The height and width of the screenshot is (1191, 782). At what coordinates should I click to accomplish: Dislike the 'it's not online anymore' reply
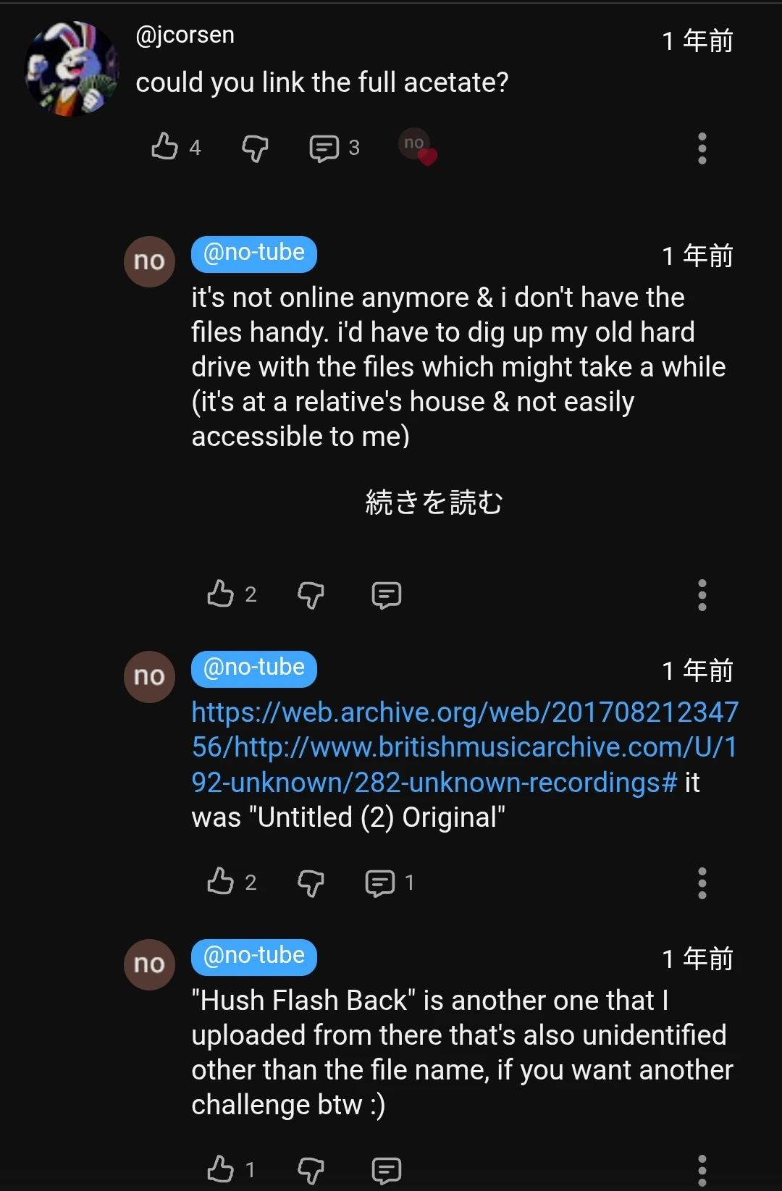click(311, 595)
